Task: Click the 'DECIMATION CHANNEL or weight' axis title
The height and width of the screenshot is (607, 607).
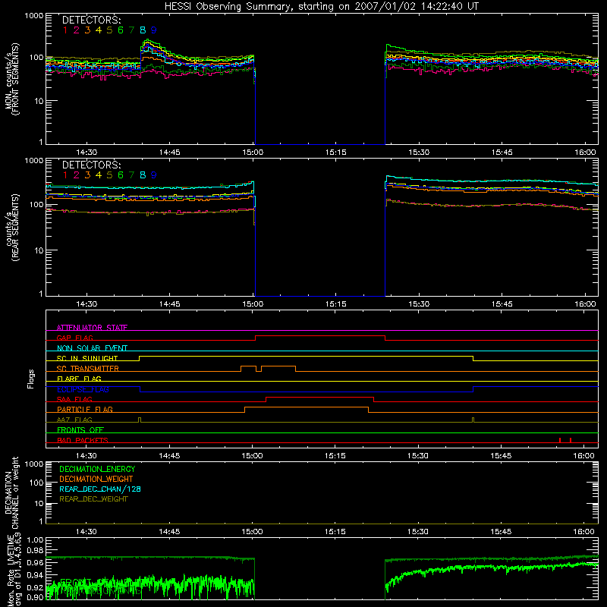Action: [x=12, y=492]
